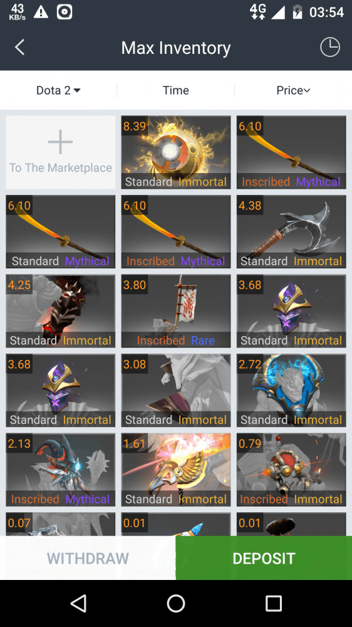The height and width of the screenshot is (627, 352).
Task: Tap the WITHDRAW button
Action: click(x=88, y=558)
